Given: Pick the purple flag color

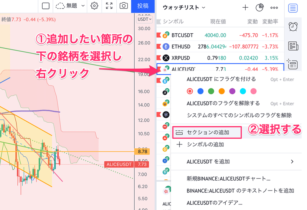Looking at the screenshot, I should click(232, 91).
